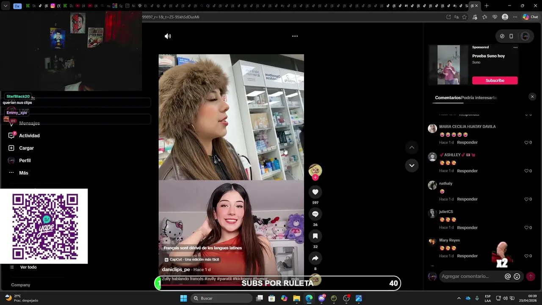Reply to Mary Reyes's comment
The width and height of the screenshot is (542, 305).
467,256
